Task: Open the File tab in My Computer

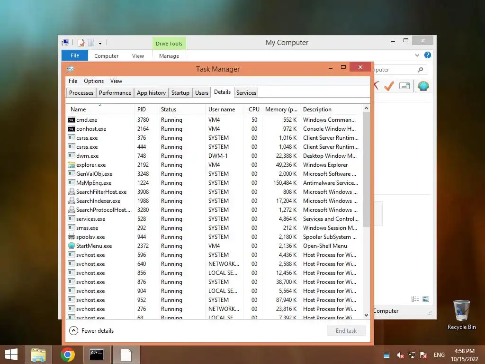Action: pos(75,55)
